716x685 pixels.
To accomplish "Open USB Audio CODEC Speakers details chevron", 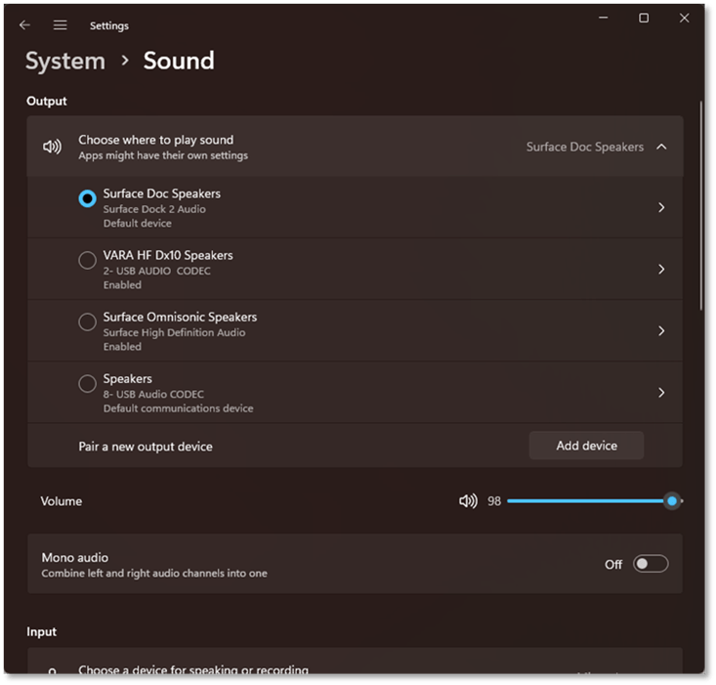I will [x=661, y=393].
